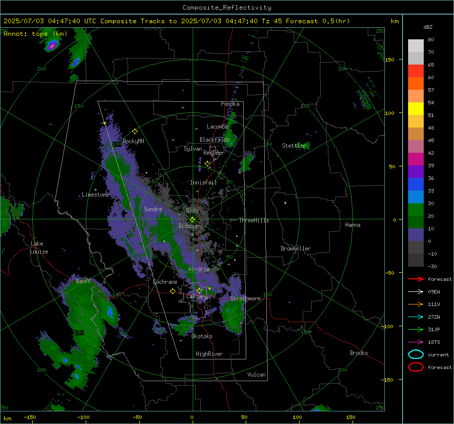This screenshot has height=424, width=454.
Task: Click the Lacombe town label
Action: click(x=217, y=127)
